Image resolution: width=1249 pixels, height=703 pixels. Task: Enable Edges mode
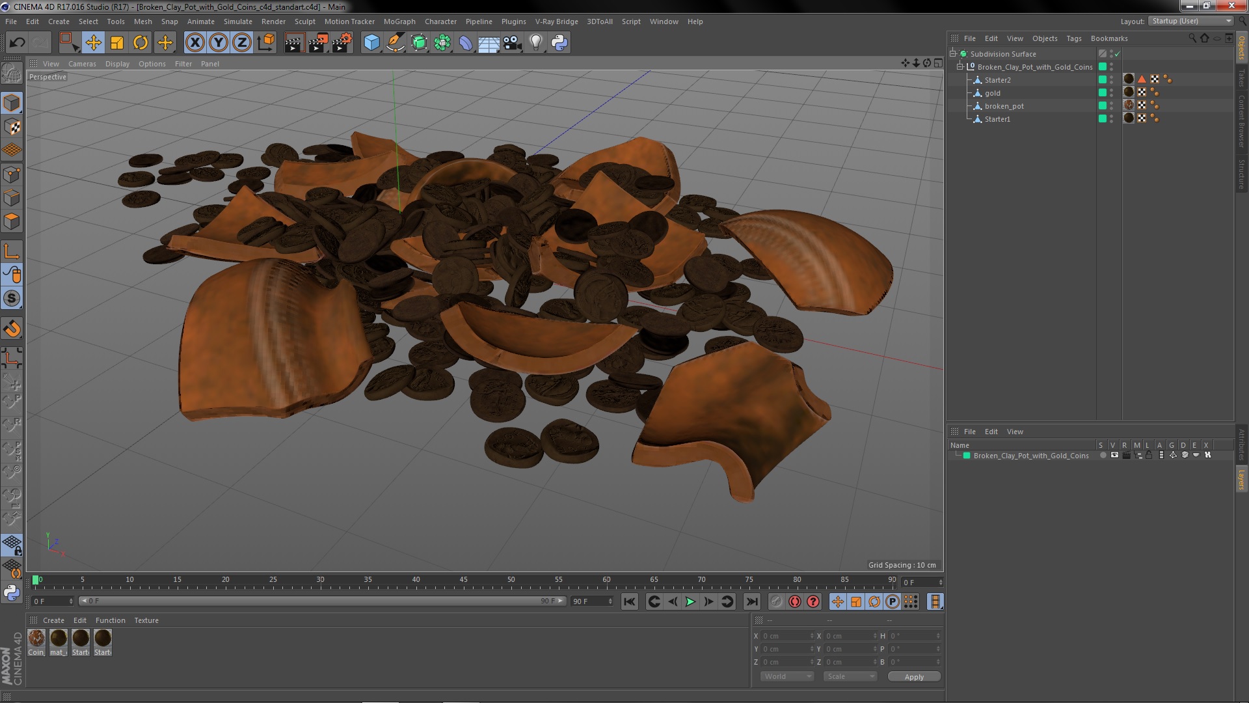coord(12,198)
